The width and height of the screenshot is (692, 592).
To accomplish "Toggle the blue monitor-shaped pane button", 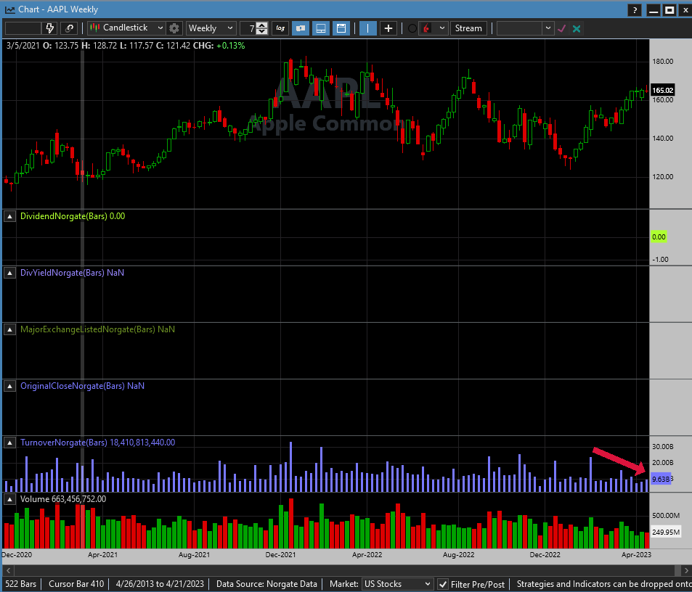I will coord(321,28).
